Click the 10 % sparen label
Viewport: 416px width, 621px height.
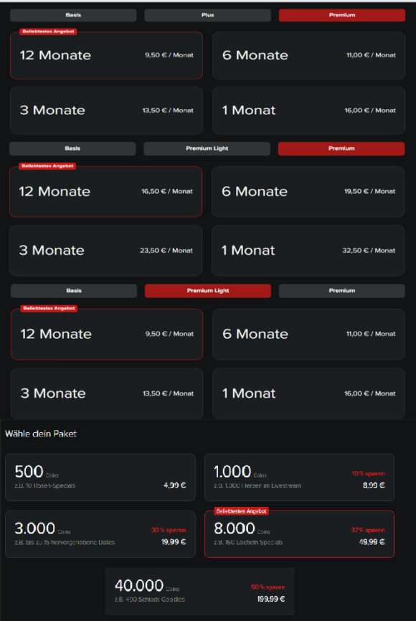coord(368,473)
